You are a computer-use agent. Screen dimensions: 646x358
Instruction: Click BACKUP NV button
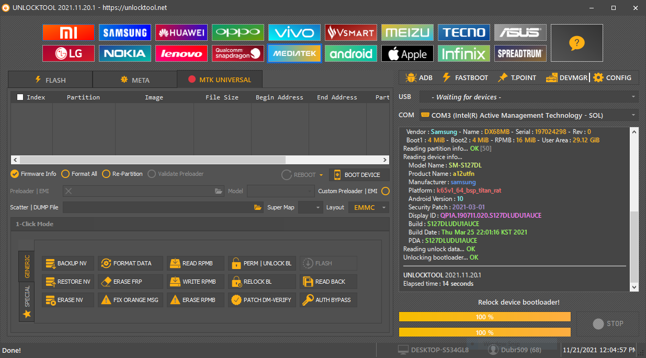click(68, 263)
